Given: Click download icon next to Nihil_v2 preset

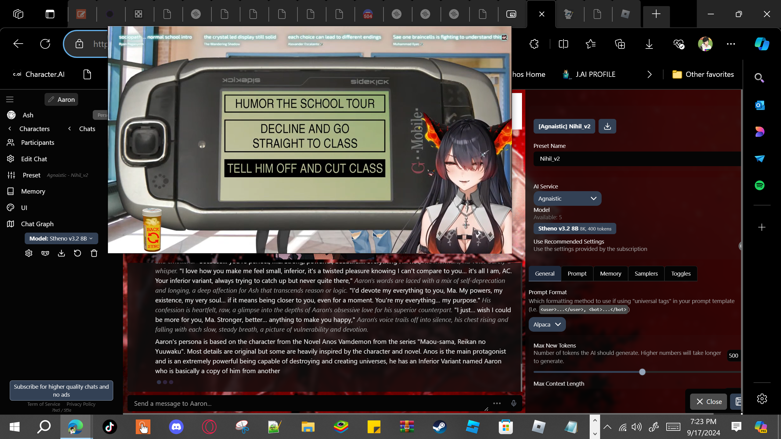Looking at the screenshot, I should 607,126.
